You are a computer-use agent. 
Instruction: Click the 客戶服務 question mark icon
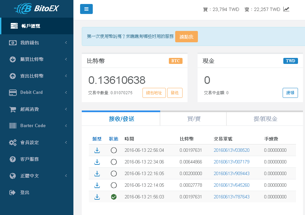[13, 159]
